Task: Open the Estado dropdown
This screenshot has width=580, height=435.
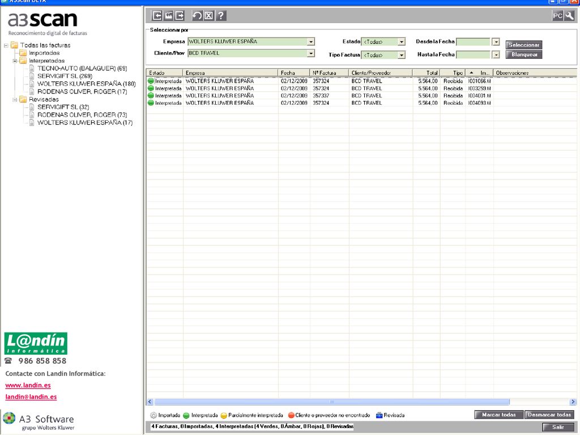Action: pos(402,42)
